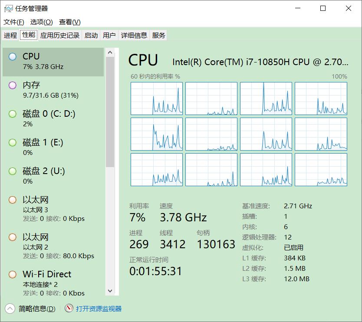Click the first CPU core graph
The height and width of the screenshot is (322, 362).
click(156, 99)
